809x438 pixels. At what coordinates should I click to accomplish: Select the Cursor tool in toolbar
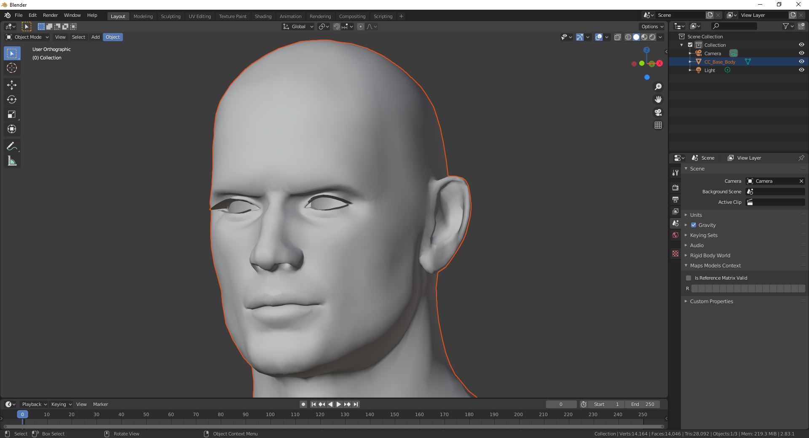click(12, 68)
